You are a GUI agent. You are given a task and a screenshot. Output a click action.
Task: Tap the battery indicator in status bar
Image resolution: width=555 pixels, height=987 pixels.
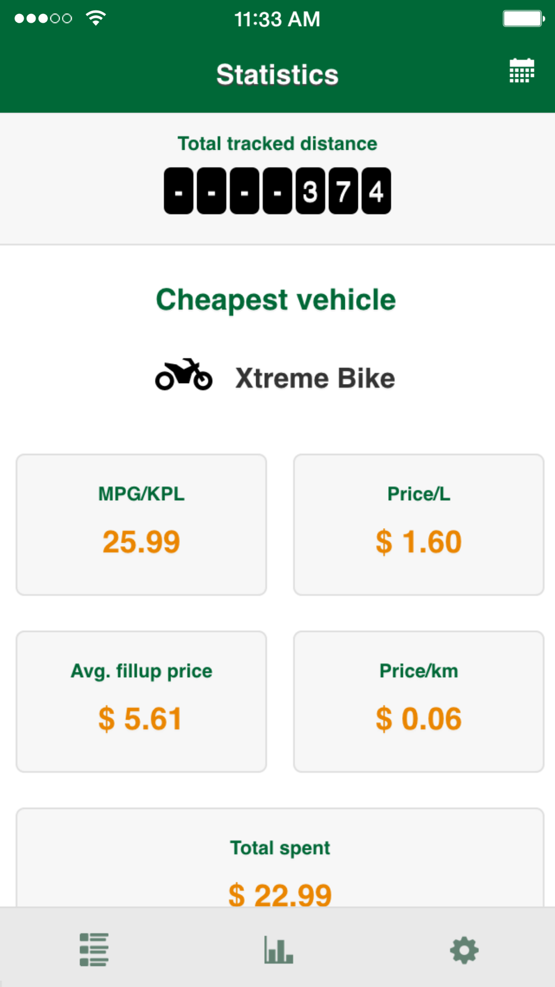524,18
